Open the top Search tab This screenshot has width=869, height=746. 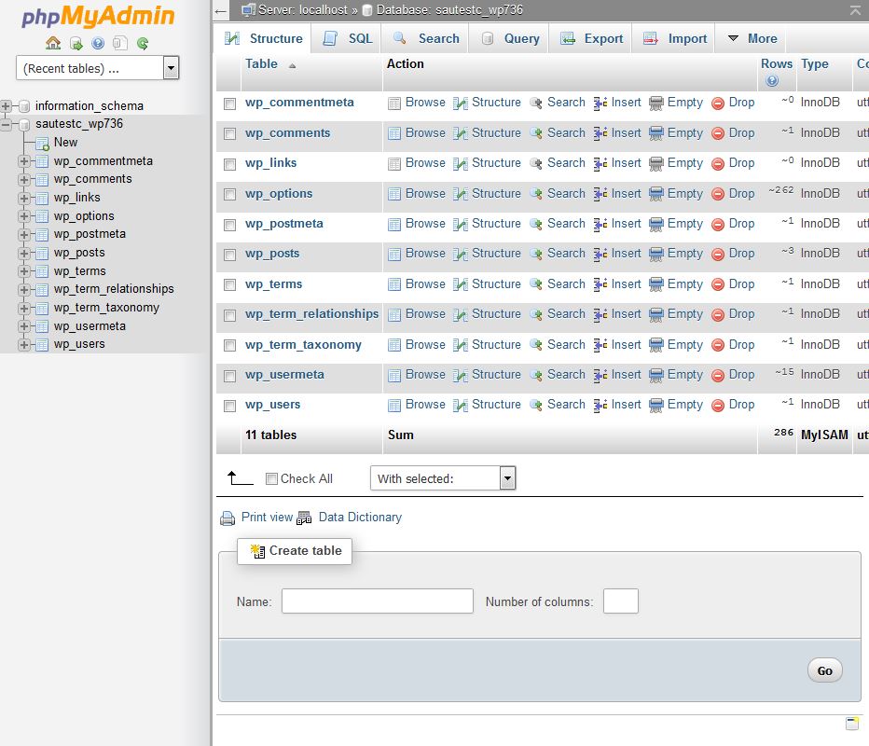point(425,38)
